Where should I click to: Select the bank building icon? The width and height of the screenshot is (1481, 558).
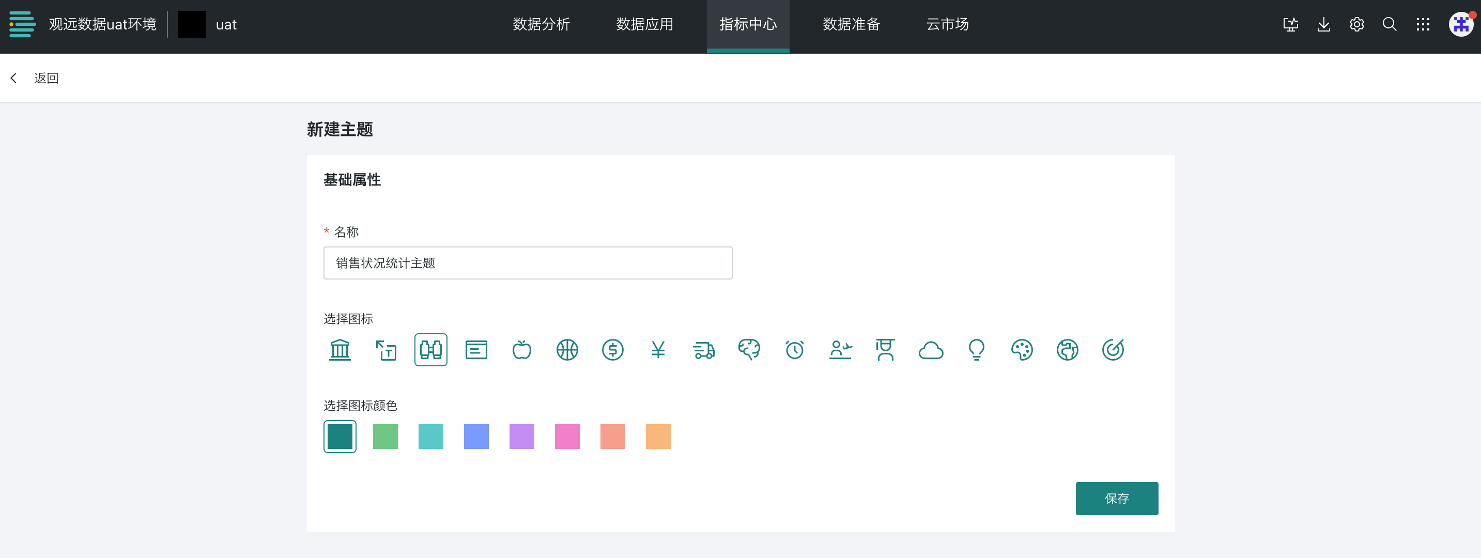[x=340, y=349]
